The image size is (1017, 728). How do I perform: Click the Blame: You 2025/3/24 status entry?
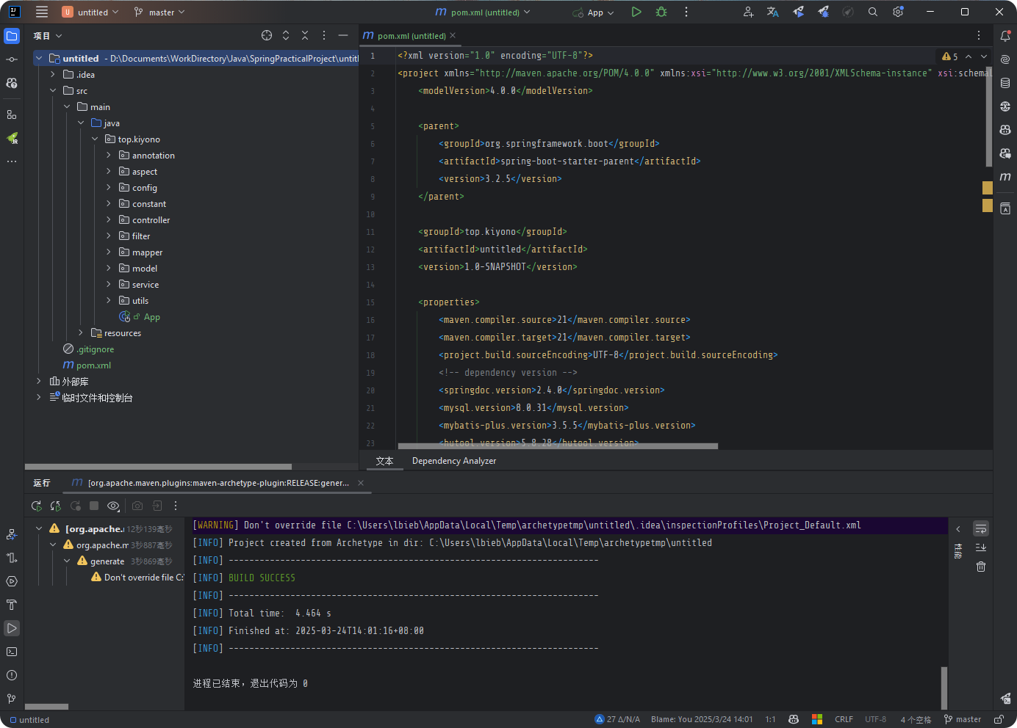(702, 719)
